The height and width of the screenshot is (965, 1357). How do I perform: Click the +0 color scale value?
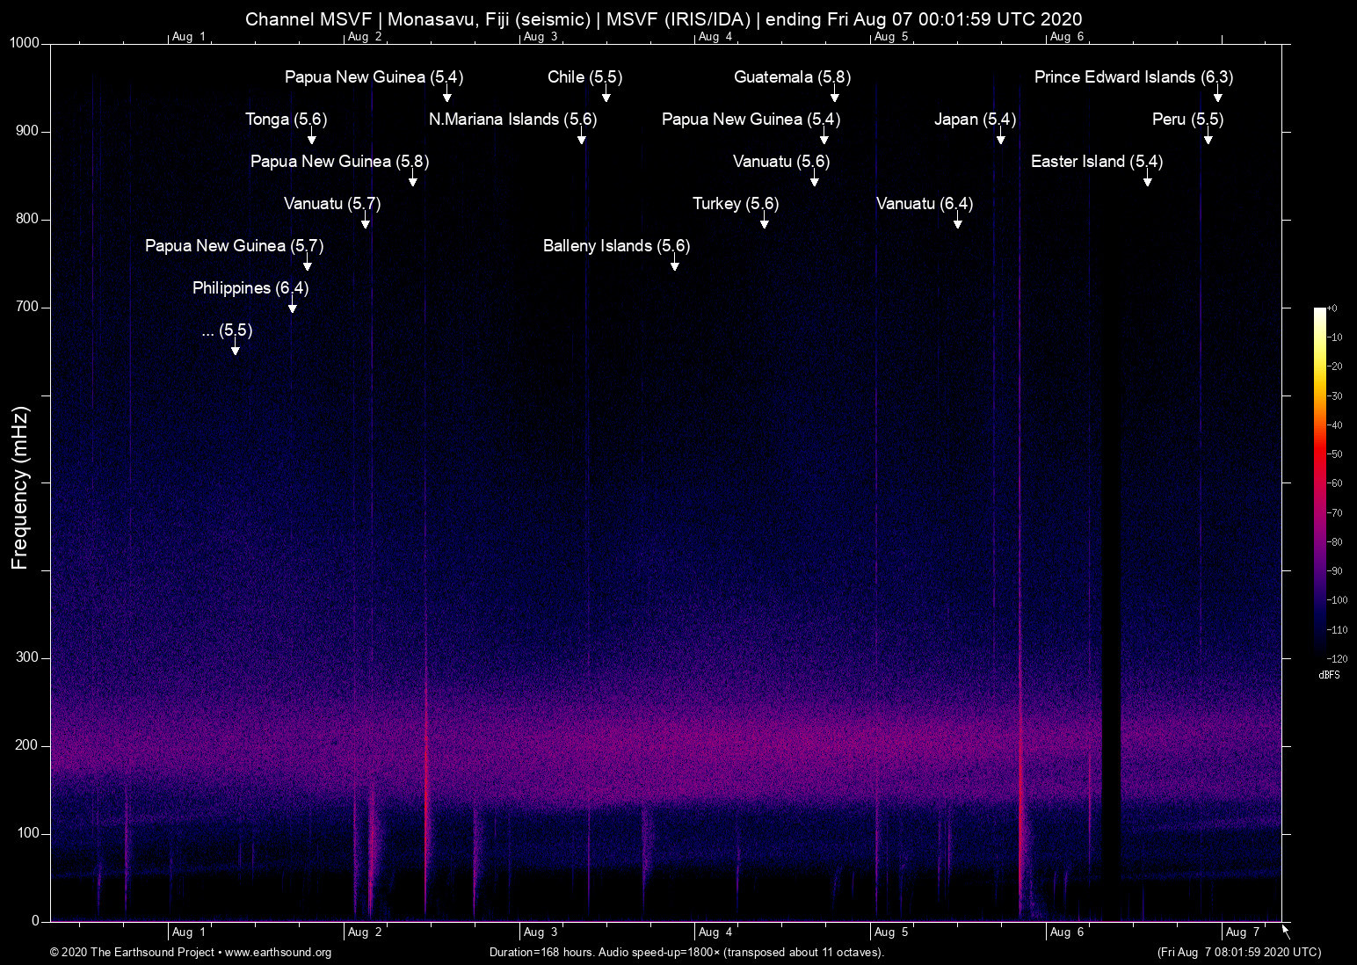(1332, 308)
